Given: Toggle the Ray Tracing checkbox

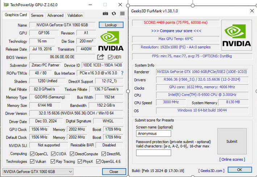Looking at the screenshot, I should (53, 161).
